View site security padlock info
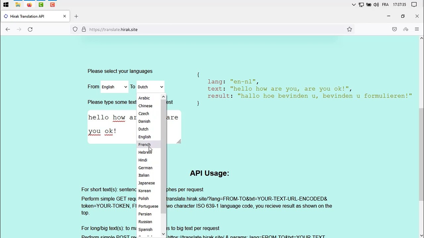The height and width of the screenshot is (238, 424). (83, 29)
